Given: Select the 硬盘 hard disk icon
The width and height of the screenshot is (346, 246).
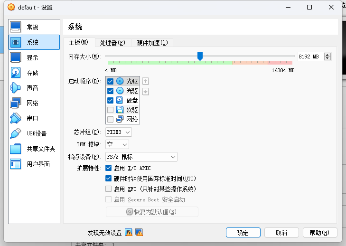Looking at the screenshot, I should (120, 100).
